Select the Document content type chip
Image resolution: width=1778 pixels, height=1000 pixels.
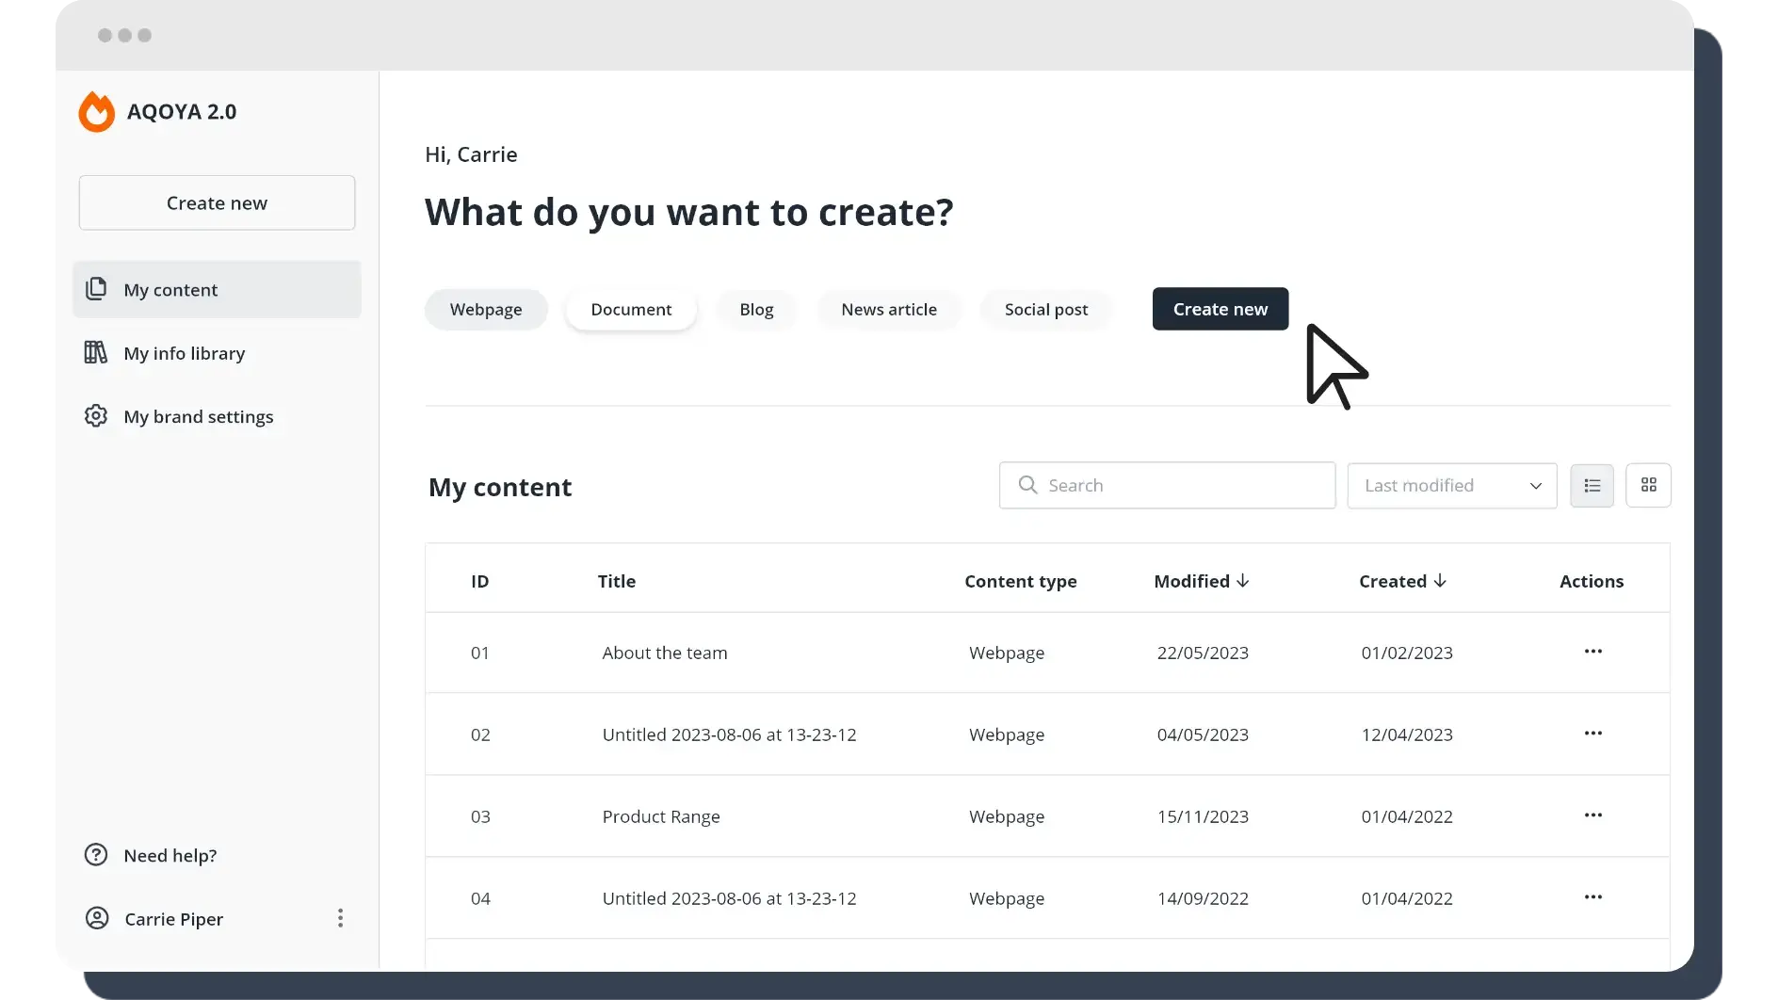point(631,310)
